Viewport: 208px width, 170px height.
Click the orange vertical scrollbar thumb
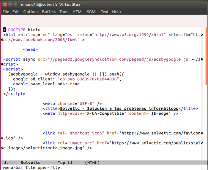point(206,56)
